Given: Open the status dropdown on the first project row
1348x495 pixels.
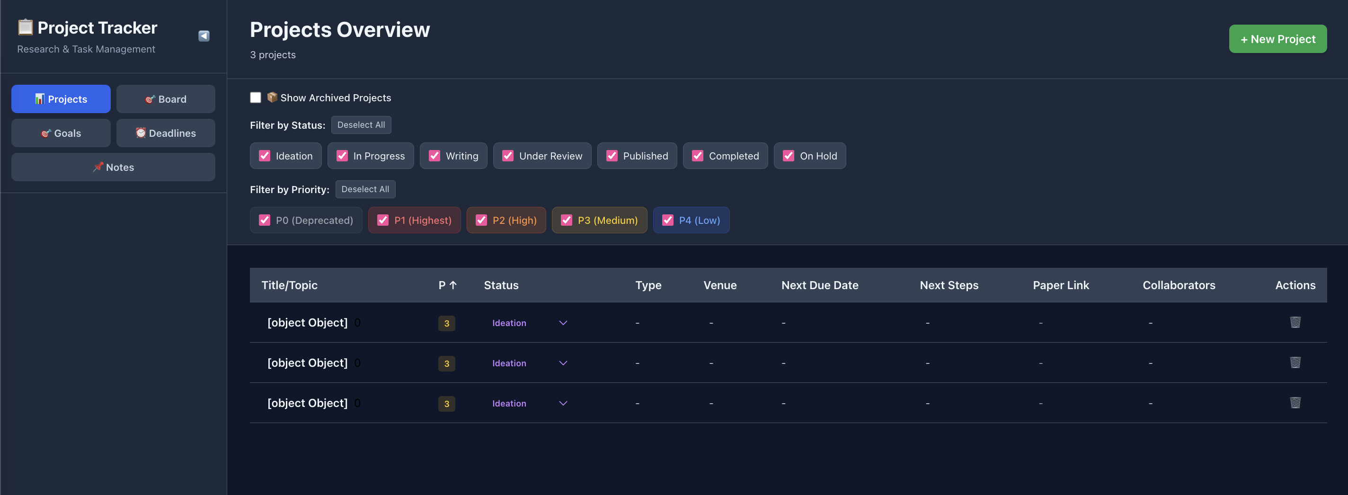Looking at the screenshot, I should [x=563, y=323].
